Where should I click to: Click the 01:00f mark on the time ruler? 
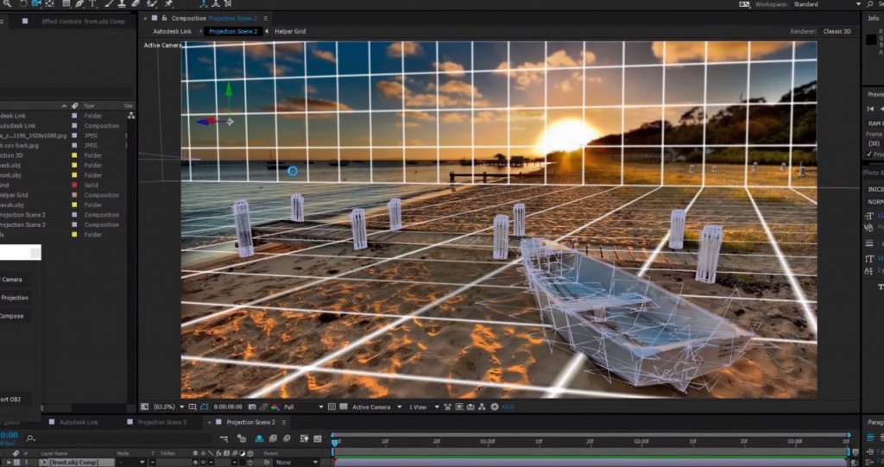coord(488,442)
